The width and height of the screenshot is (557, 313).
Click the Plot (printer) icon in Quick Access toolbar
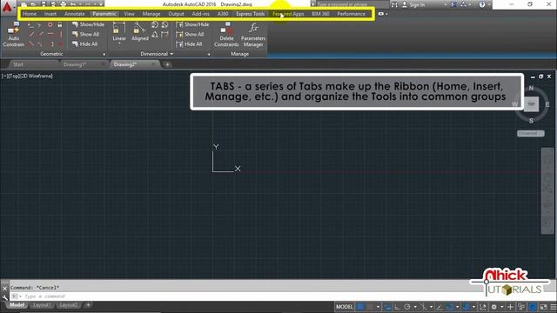(64, 4)
